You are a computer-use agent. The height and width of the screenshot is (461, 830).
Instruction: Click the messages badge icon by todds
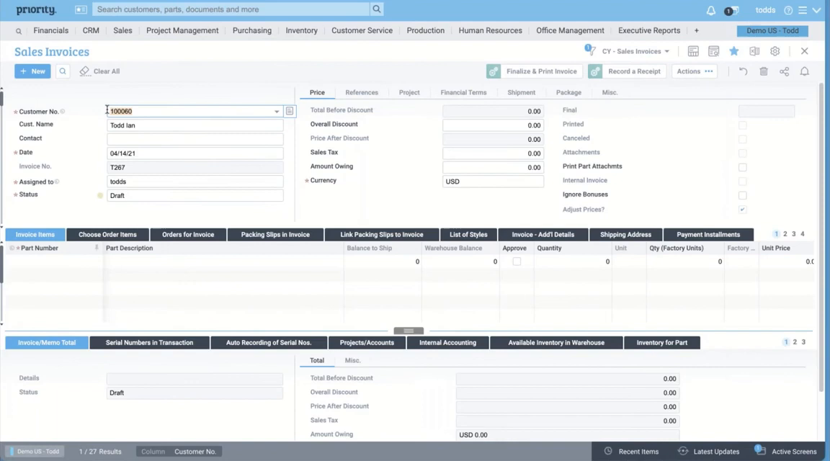pos(731,11)
